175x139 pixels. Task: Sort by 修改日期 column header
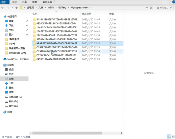pos(86,14)
